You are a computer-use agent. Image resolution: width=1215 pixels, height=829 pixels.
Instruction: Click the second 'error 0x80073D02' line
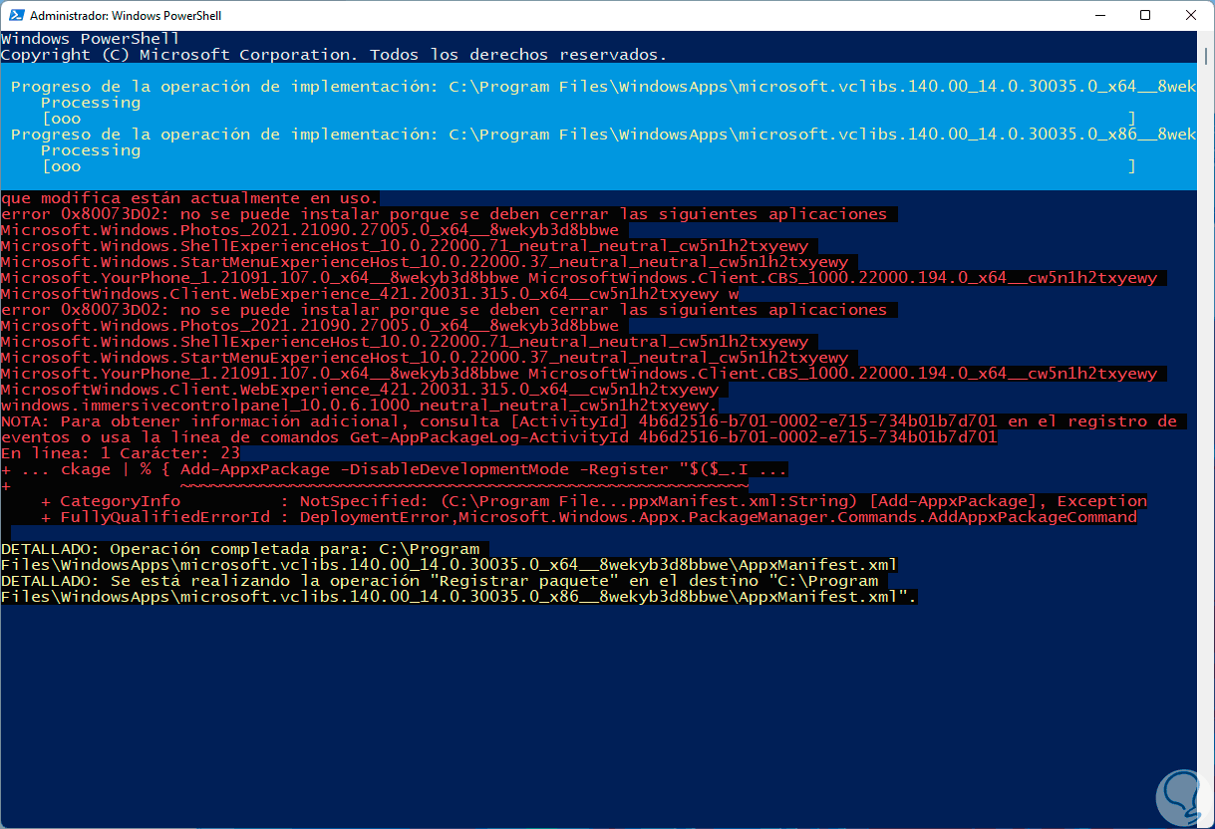[x=445, y=310]
